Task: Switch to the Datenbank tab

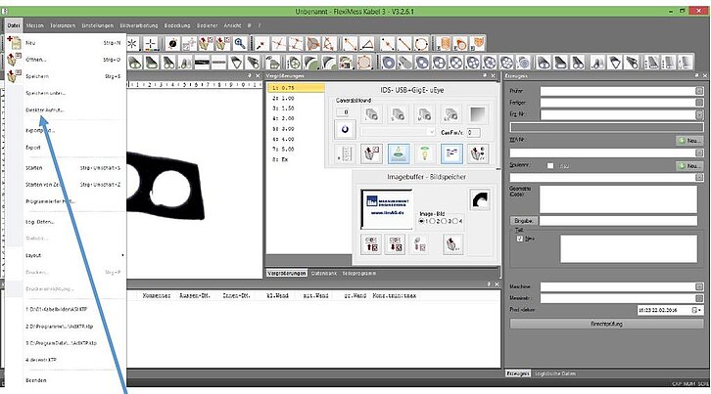Action: tap(323, 272)
